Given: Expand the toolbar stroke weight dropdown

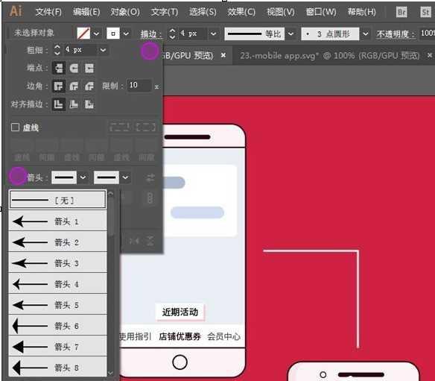Looking at the screenshot, I should [x=213, y=34].
